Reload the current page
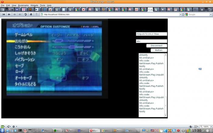 click(x=25, y=14)
